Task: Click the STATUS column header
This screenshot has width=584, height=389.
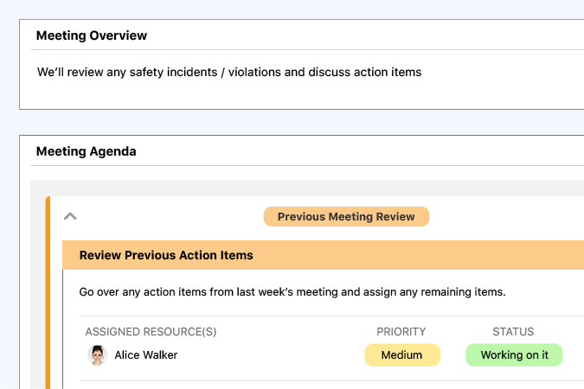Action: (513, 332)
